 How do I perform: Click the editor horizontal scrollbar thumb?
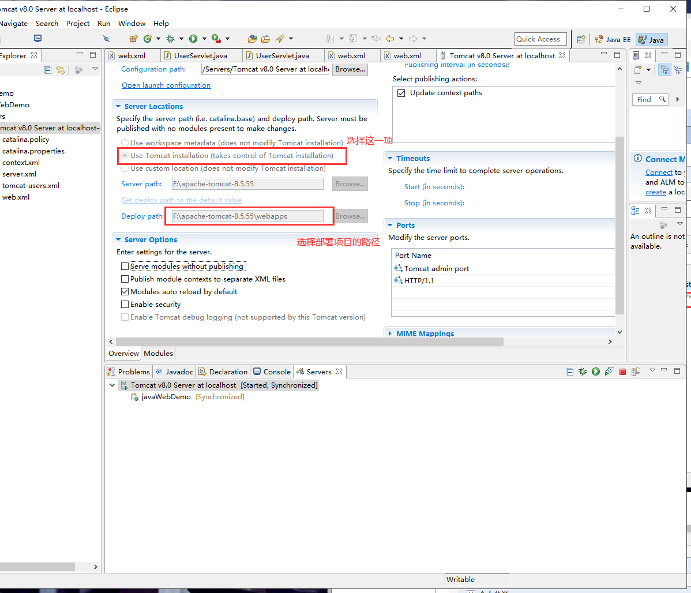309,341
